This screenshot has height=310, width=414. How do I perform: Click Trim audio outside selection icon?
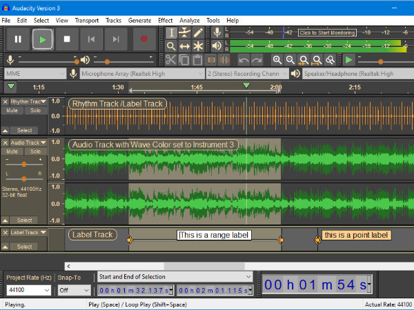(211, 60)
